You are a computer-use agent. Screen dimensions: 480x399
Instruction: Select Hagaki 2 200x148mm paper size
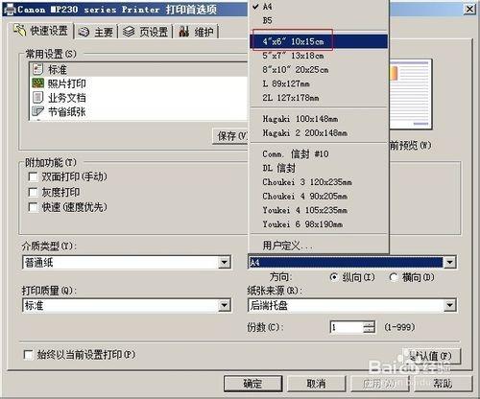[319, 132]
